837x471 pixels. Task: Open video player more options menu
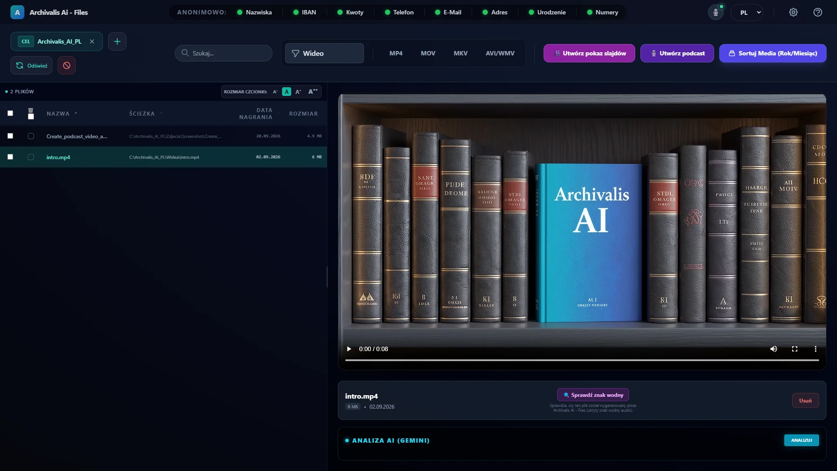tap(816, 349)
